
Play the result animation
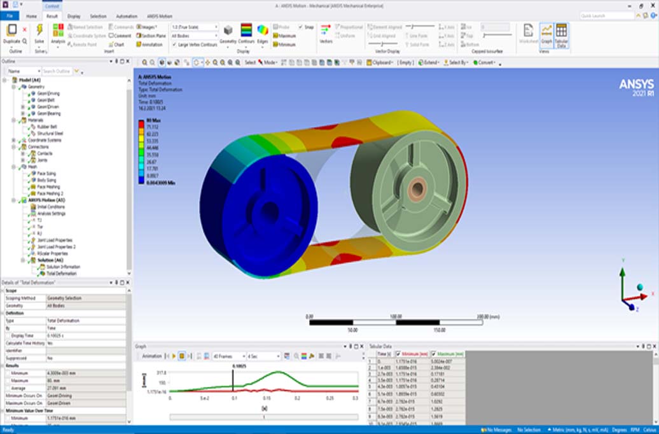point(174,356)
